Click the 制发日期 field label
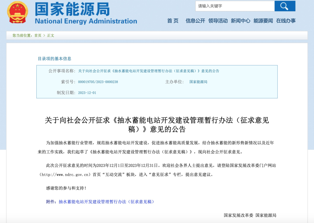 pyautogui.click(x=66, y=93)
